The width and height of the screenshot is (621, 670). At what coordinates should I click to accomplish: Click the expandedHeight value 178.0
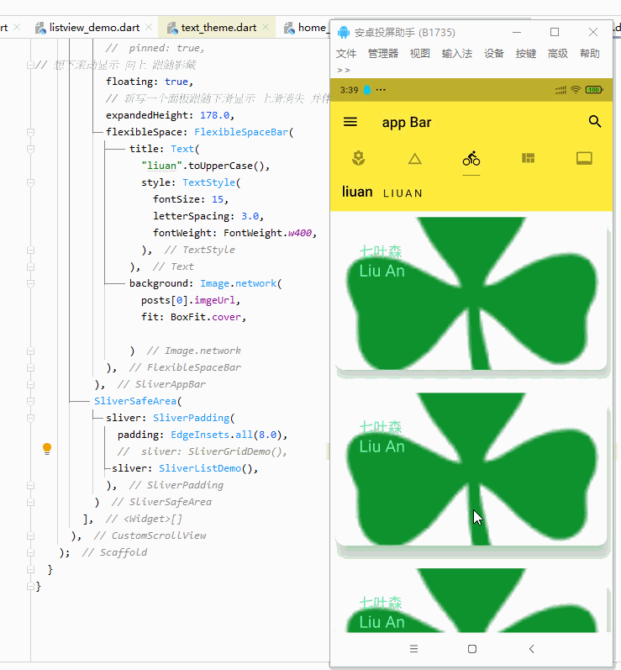[x=215, y=115]
